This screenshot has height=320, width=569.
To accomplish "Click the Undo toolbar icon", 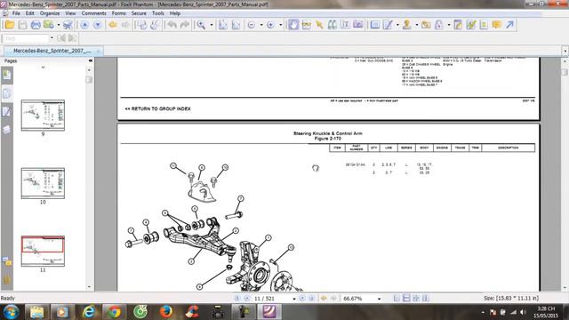I will (172, 25).
